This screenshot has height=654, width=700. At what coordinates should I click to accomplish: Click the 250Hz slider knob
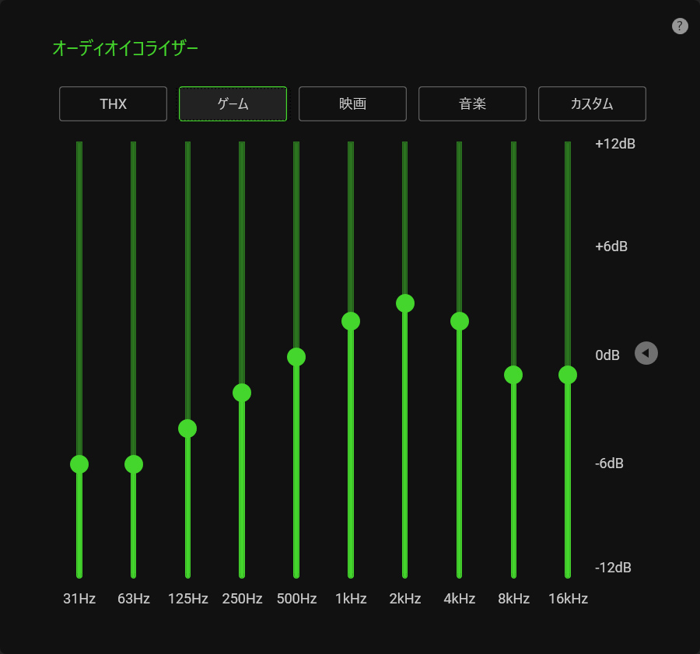tap(242, 393)
